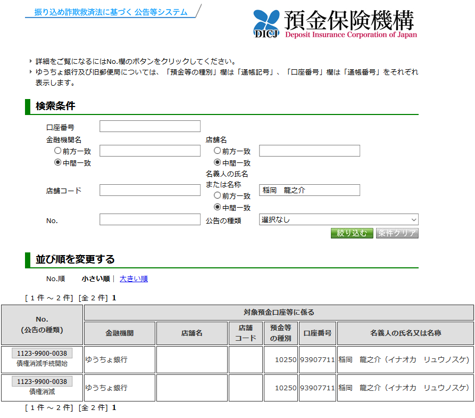The height and width of the screenshot is (418, 475).
Task: Click the 検索条件 section heading
Action: [55, 106]
